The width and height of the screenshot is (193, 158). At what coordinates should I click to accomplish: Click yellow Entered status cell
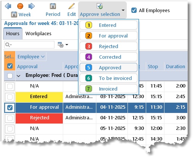[39, 97]
